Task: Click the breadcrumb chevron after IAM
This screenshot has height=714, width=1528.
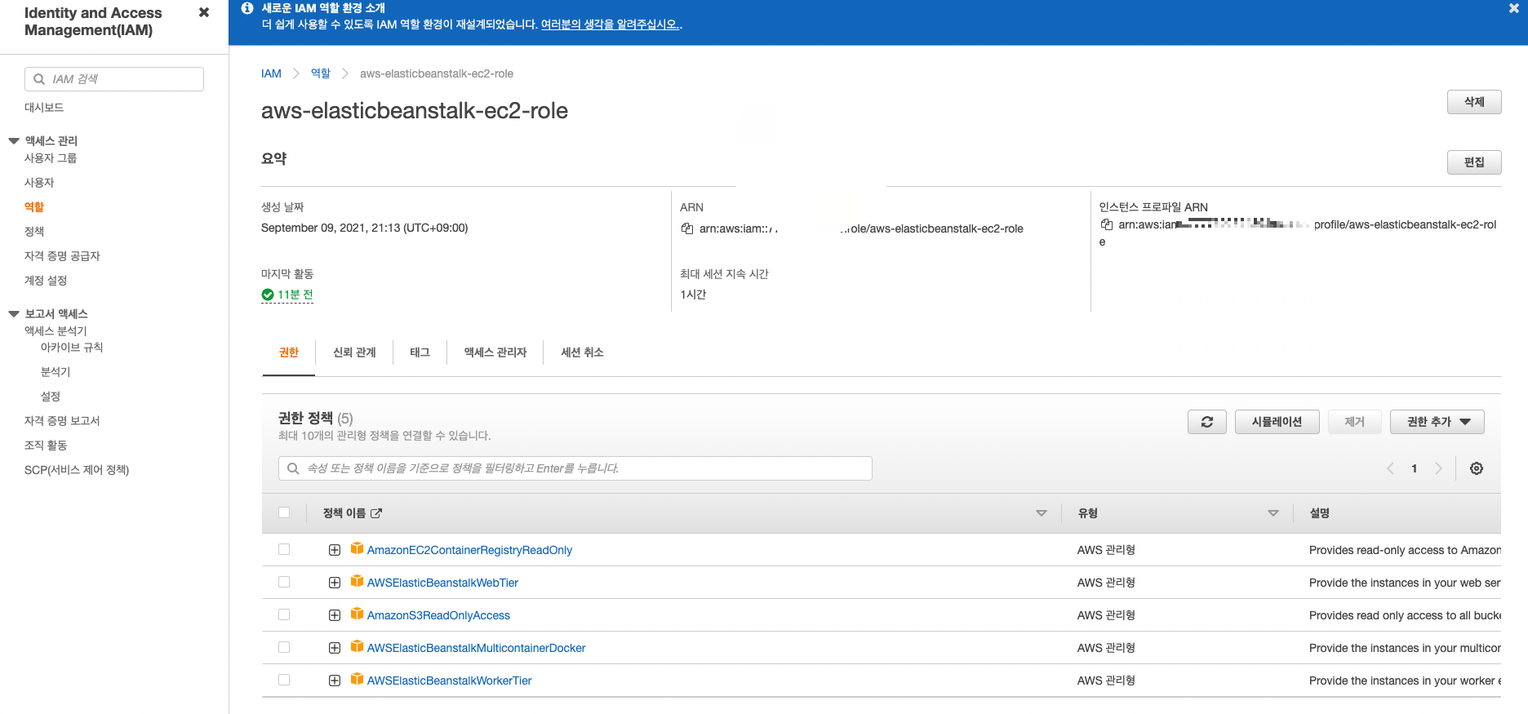Action: (x=296, y=73)
